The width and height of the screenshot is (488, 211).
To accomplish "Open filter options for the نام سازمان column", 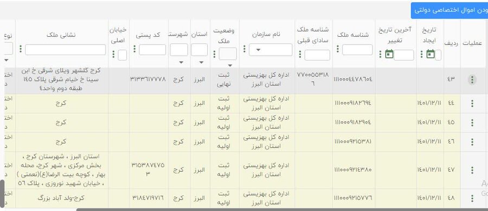I will click(x=245, y=49).
